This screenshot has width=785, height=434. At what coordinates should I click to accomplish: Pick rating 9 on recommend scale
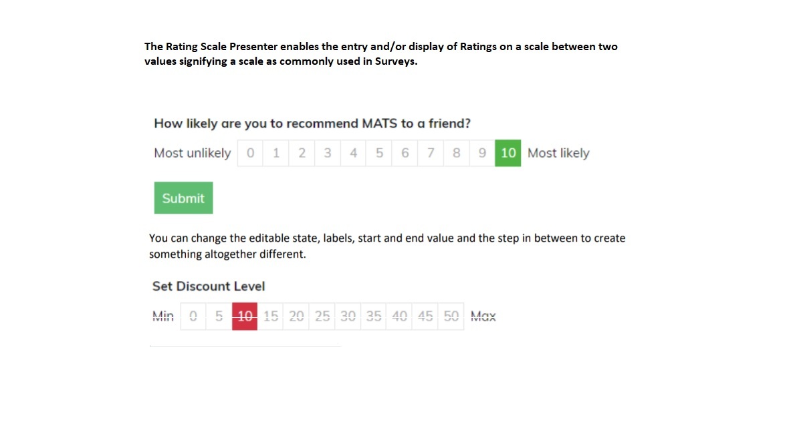coord(482,153)
